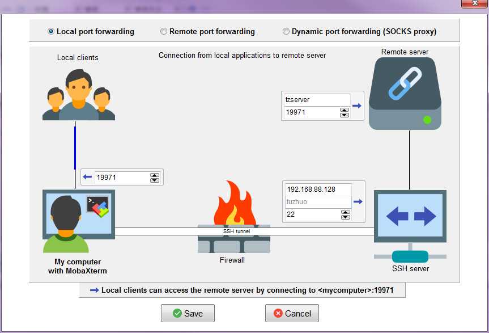Screen dimensions: 489x333
Task: Decrease the remote server port value
Action: point(345,115)
